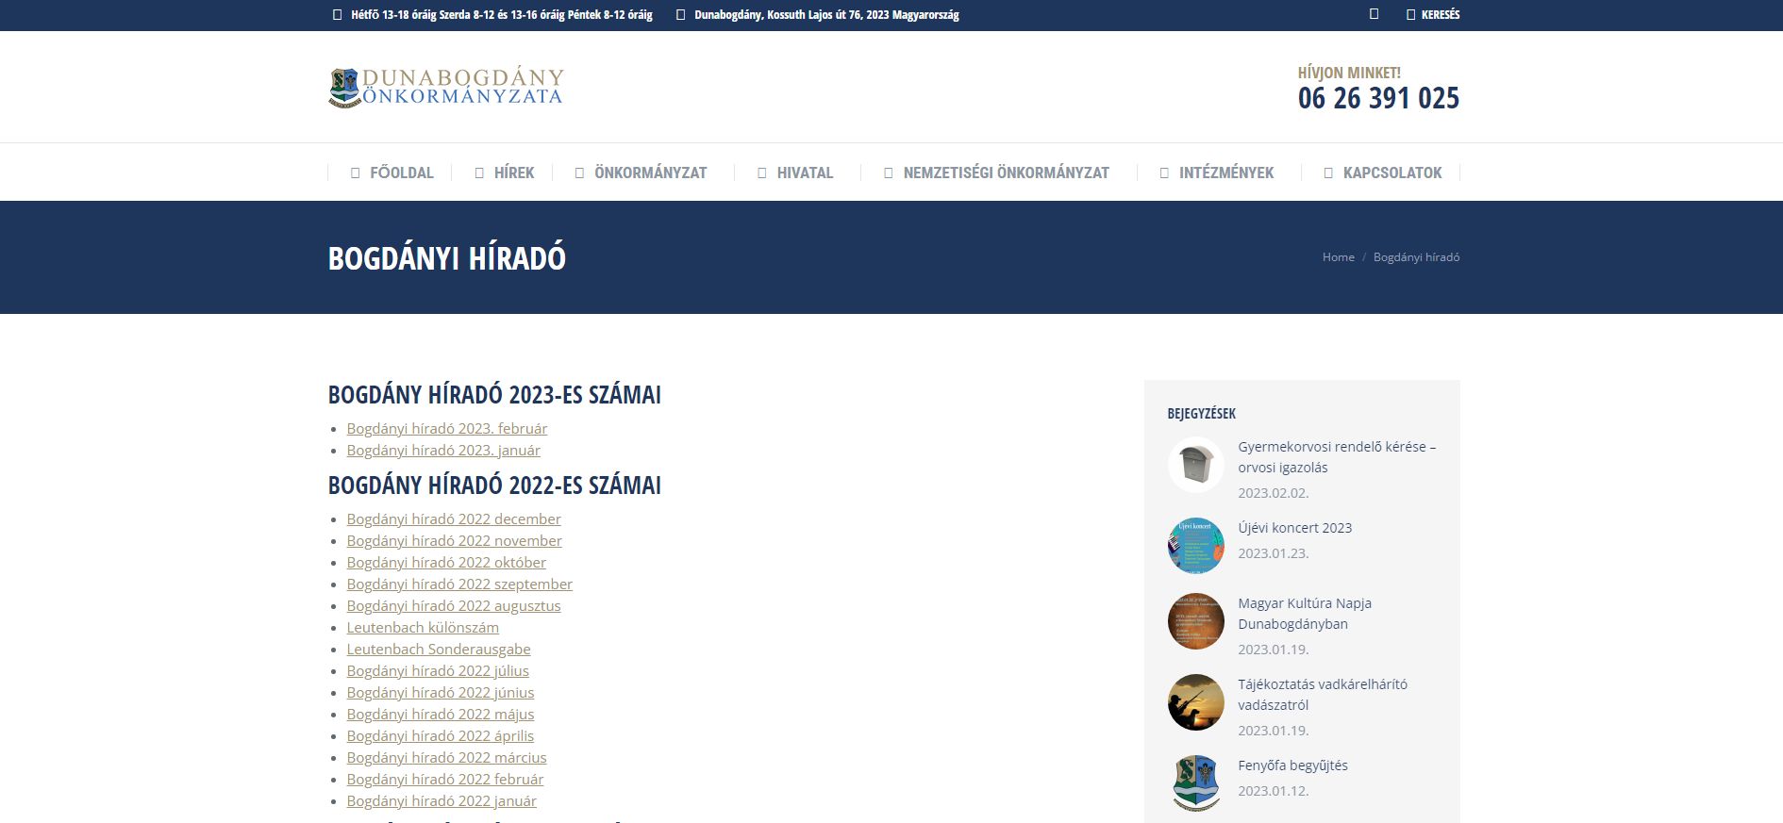Viewport: 1783px width, 823px height.
Task: Click the date 2023.02.02.
Action: click(1273, 493)
